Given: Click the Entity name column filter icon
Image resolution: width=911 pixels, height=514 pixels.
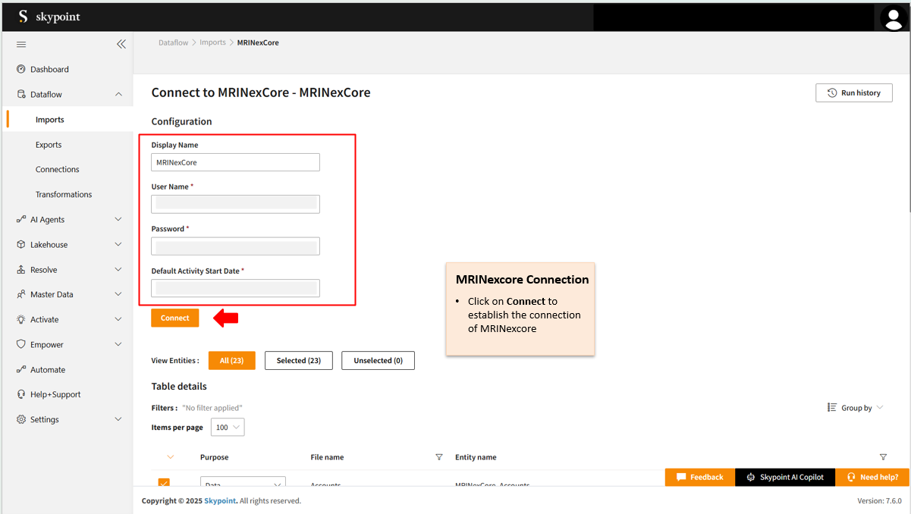Looking at the screenshot, I should click(883, 457).
